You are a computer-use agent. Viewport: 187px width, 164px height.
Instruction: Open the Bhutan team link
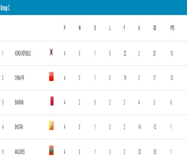[x=19, y=127]
